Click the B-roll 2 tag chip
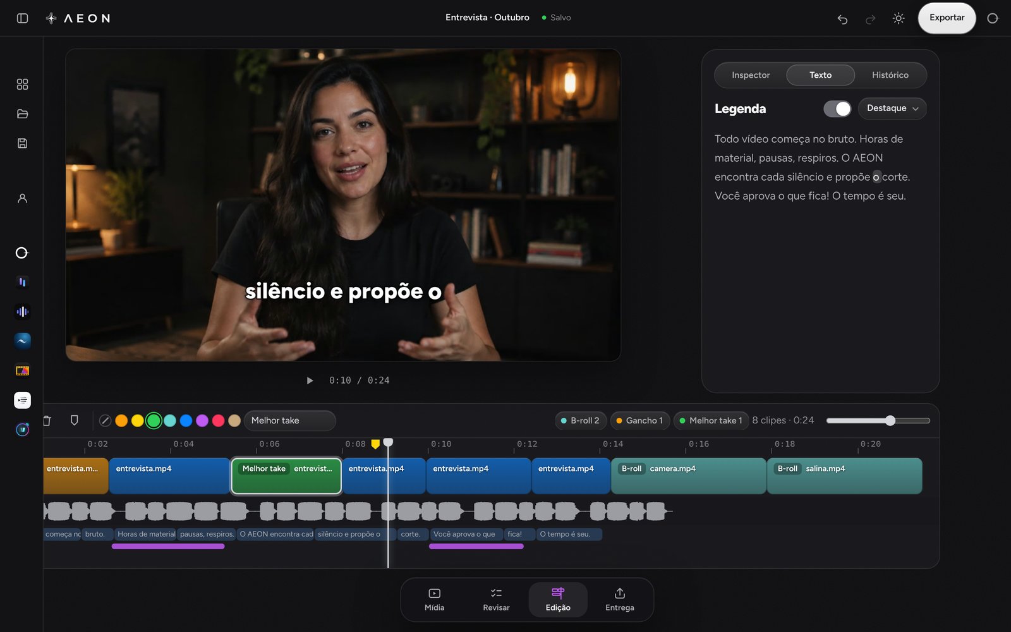Image resolution: width=1011 pixels, height=632 pixels. (x=580, y=420)
